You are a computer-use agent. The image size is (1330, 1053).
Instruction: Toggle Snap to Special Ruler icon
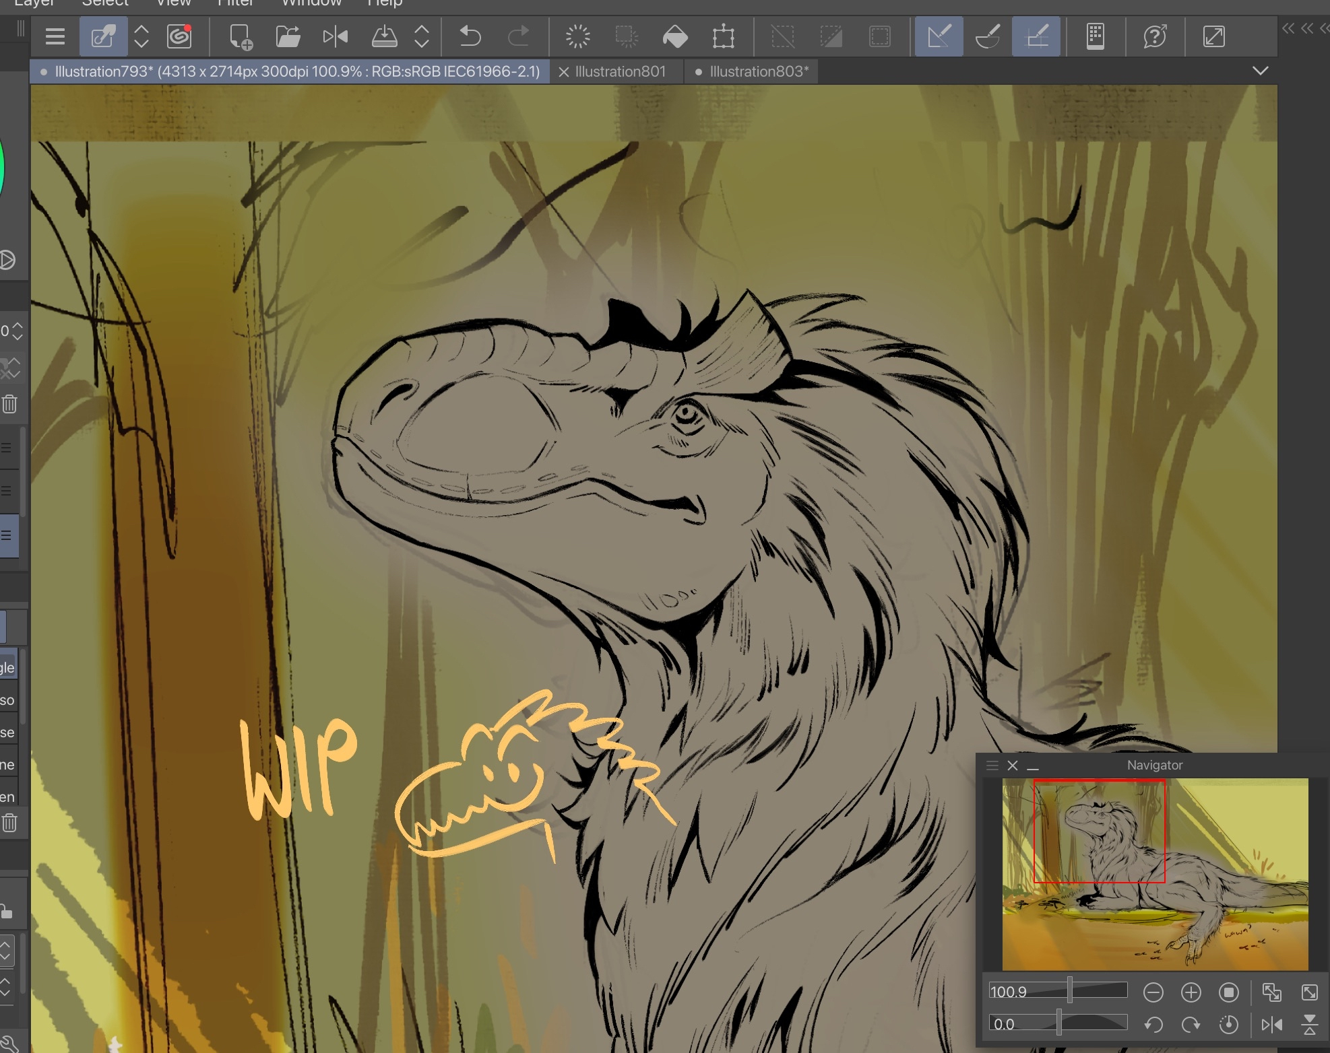pos(987,36)
